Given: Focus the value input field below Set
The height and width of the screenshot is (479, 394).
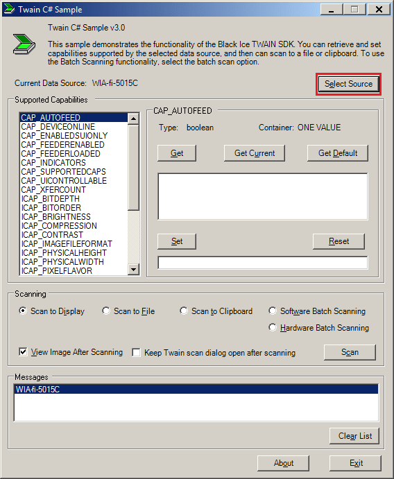Looking at the screenshot, I should click(263, 263).
